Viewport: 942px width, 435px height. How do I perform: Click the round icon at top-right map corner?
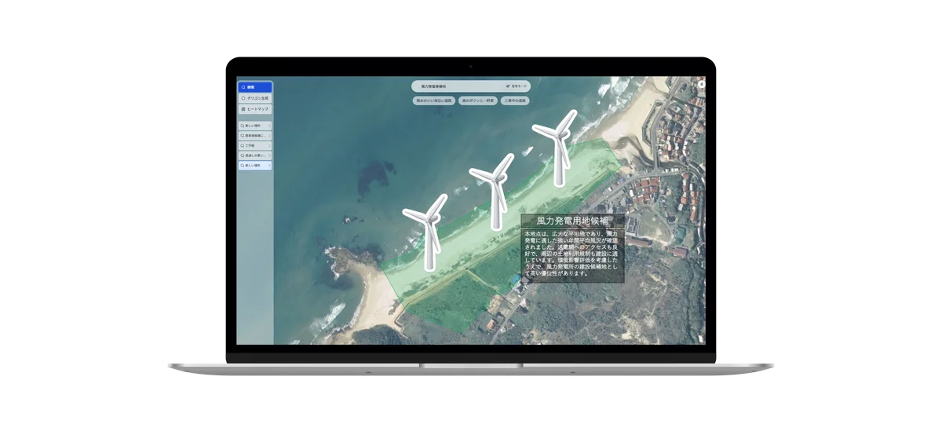click(x=700, y=82)
